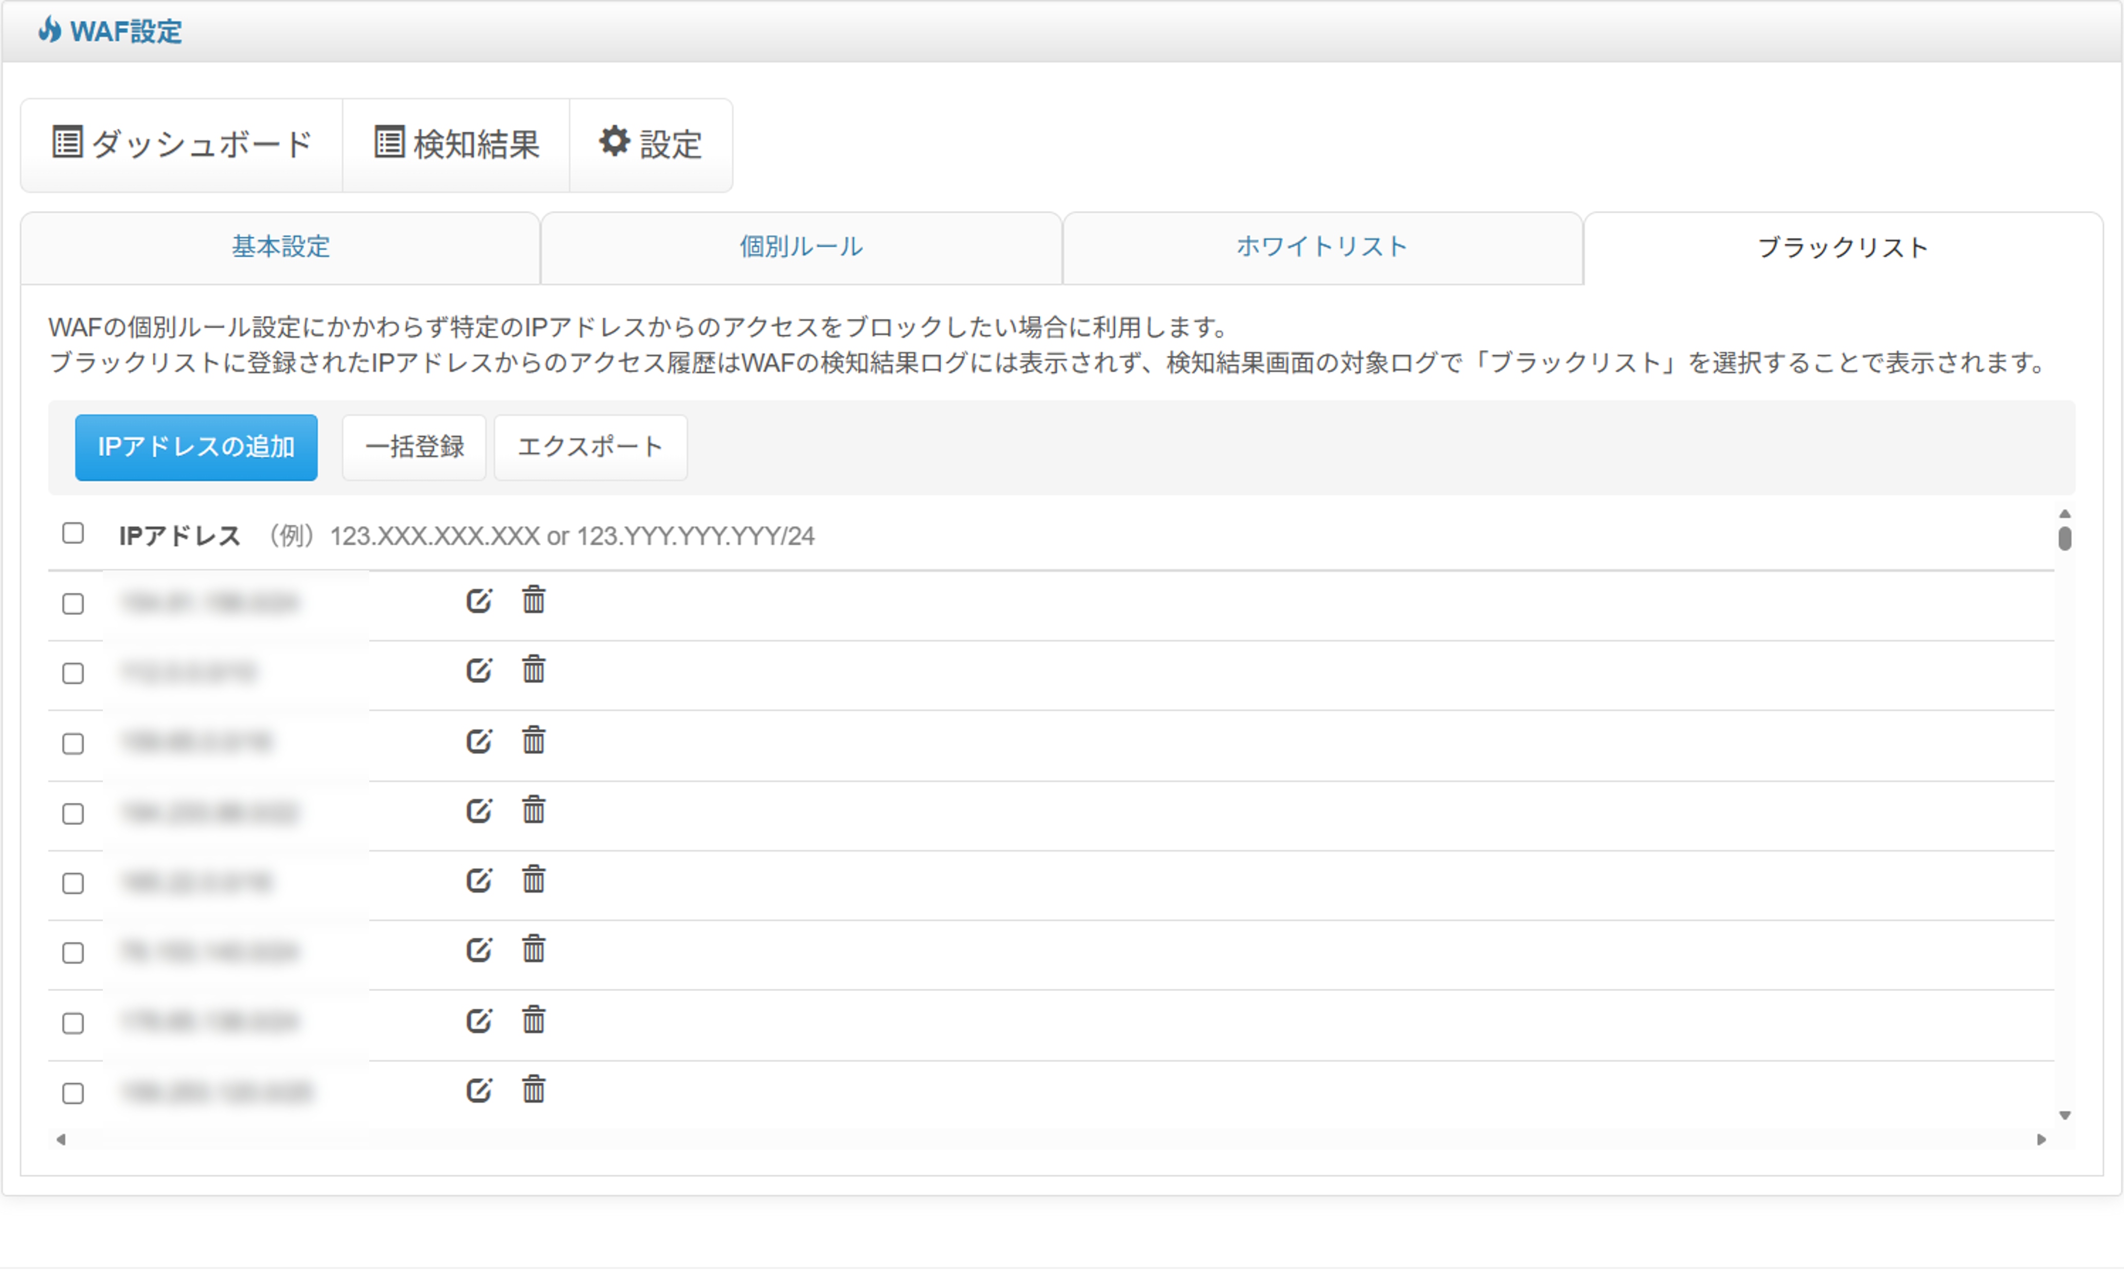Viewport: 2124px width, 1273px height.
Task: Click vertical scrollbar up arrow
Action: point(2065,514)
